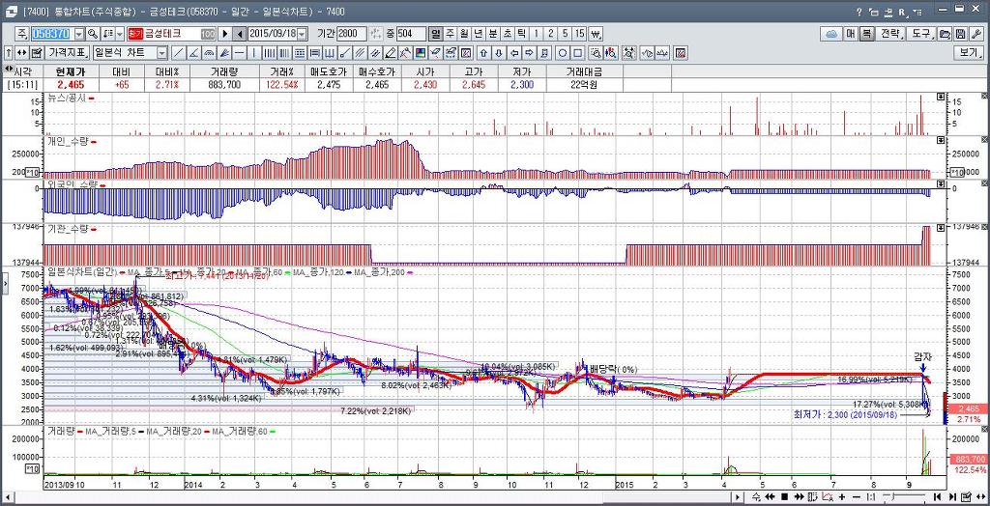Click previous stock arrow button
Screen dimensions: 990x506
[240, 34]
